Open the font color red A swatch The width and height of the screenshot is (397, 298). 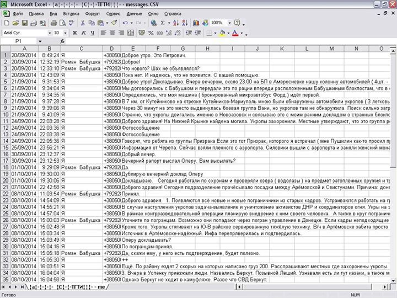(234, 33)
